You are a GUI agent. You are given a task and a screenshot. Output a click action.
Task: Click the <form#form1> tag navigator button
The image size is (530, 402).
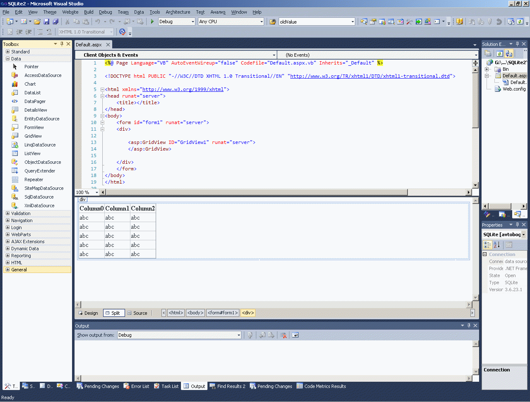tap(223, 313)
